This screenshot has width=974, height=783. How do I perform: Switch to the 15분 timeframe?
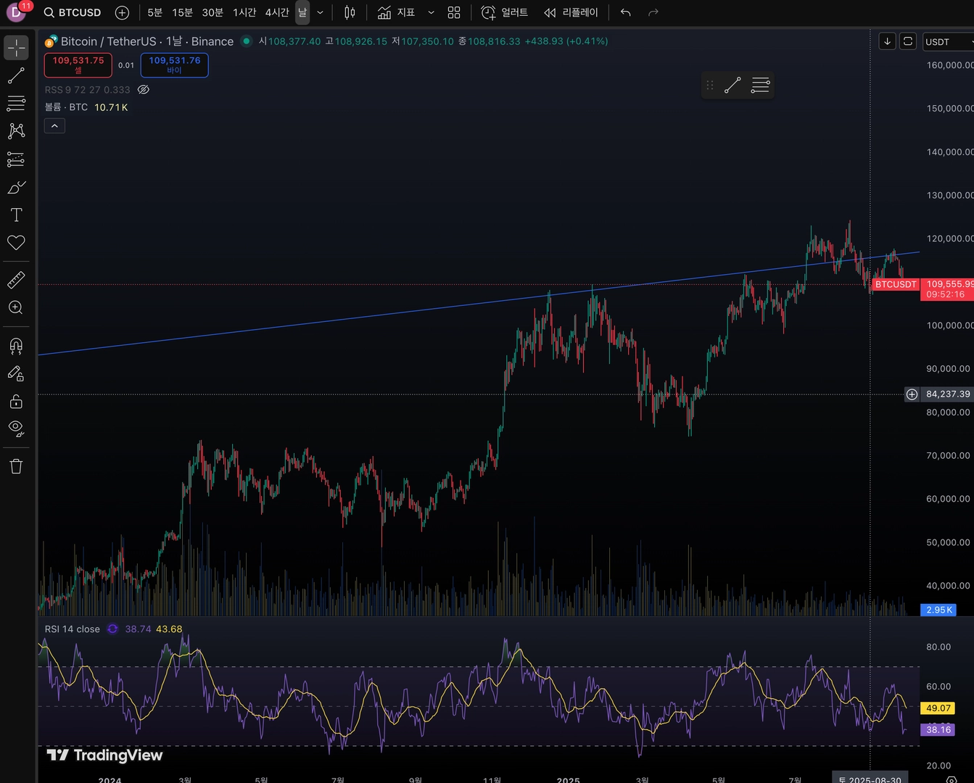(182, 12)
